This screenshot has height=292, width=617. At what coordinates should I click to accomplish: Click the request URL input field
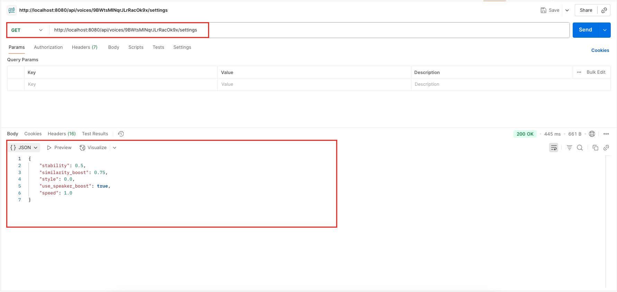pos(309,30)
